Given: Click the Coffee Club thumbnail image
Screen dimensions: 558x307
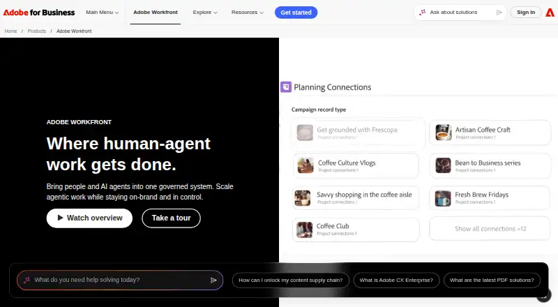Looking at the screenshot, I should (x=305, y=230).
